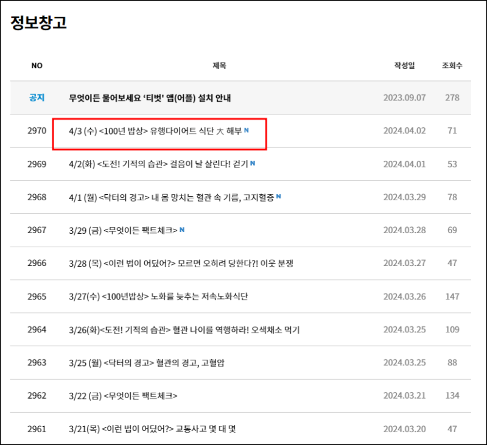The width and height of the screenshot is (487, 445).
Task: Click the new 'N' badge on post 2970
Action: (x=247, y=130)
